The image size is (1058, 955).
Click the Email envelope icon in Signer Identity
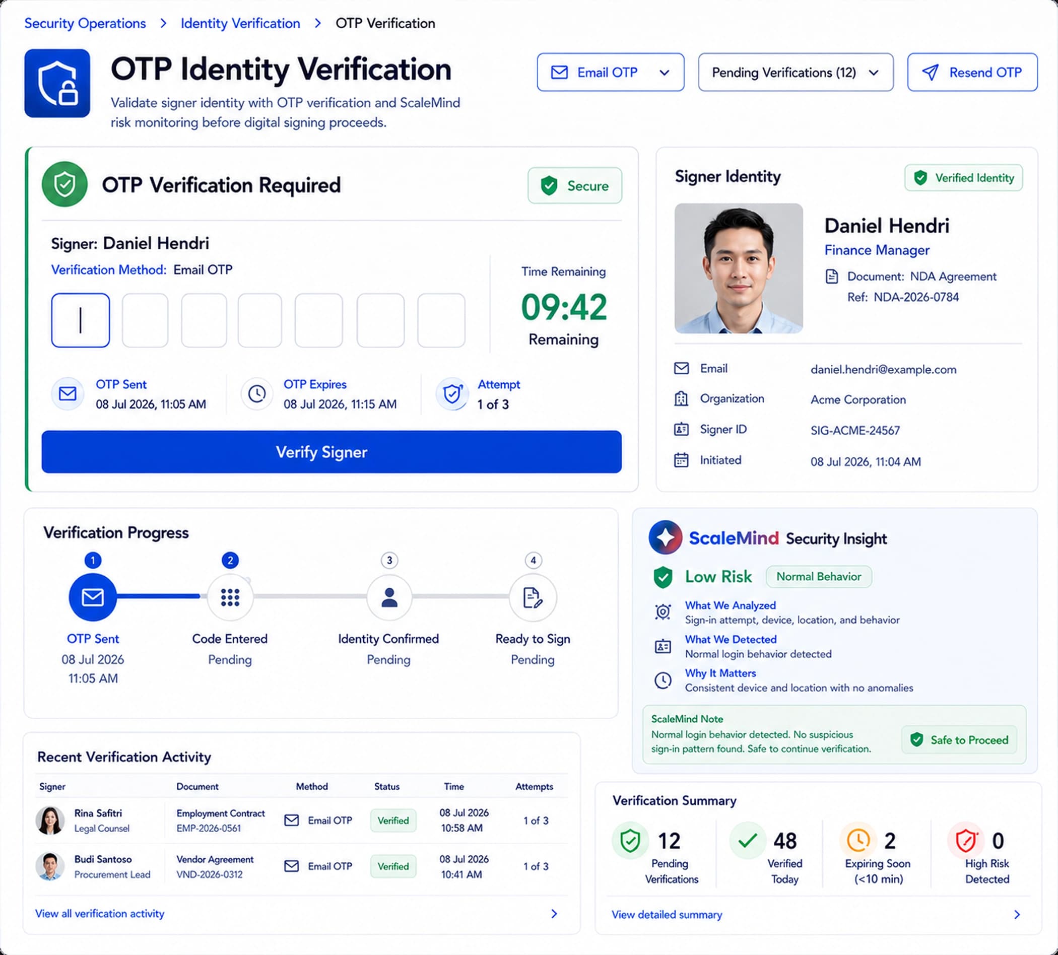coord(681,368)
